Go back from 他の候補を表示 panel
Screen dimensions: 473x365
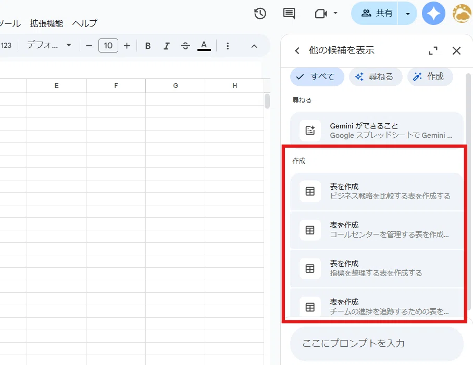tap(297, 50)
